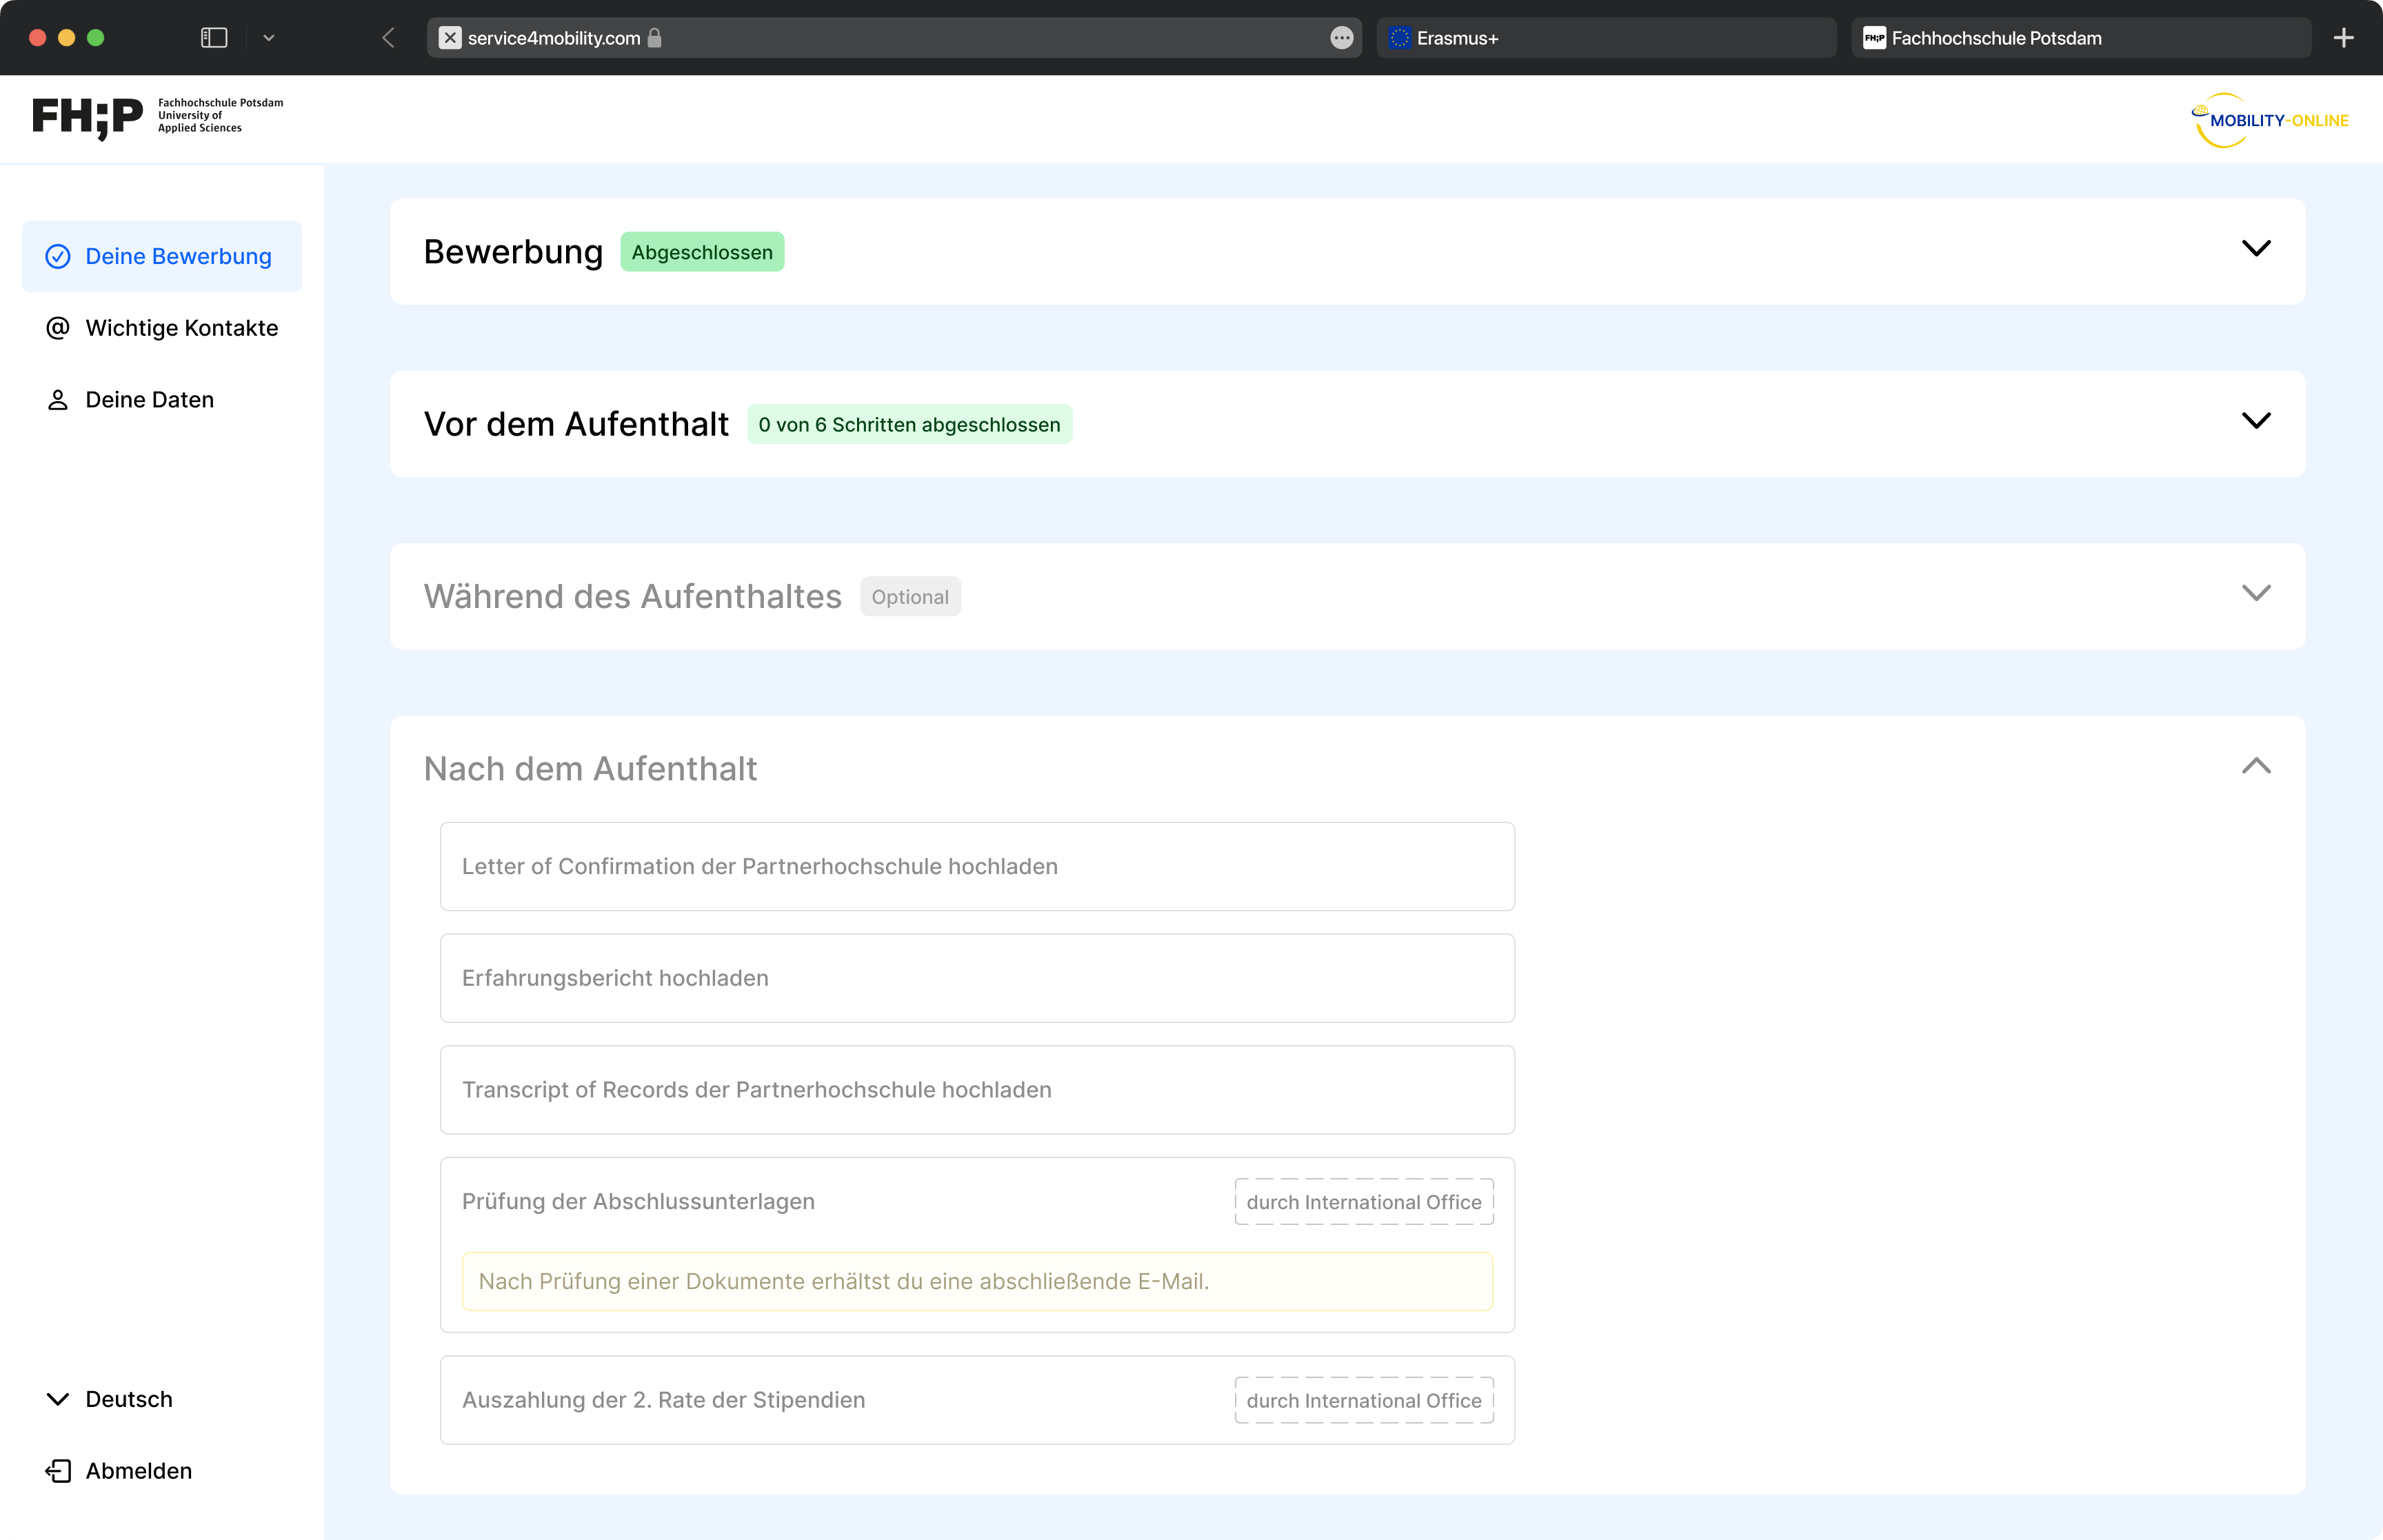Toggle the browser sidebar icon
Viewport: 2383px width, 1540px height.
pyautogui.click(x=214, y=38)
